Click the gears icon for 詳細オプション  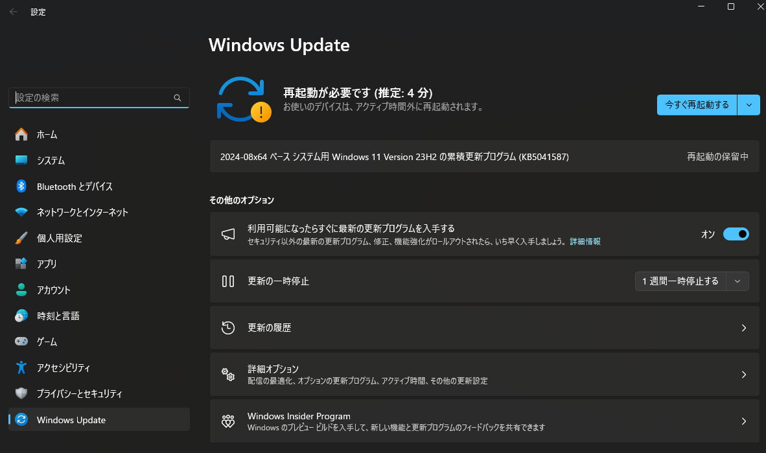[x=228, y=375]
